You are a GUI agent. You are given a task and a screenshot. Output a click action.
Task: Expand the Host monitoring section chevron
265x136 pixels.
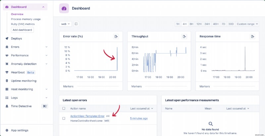coord(46,89)
